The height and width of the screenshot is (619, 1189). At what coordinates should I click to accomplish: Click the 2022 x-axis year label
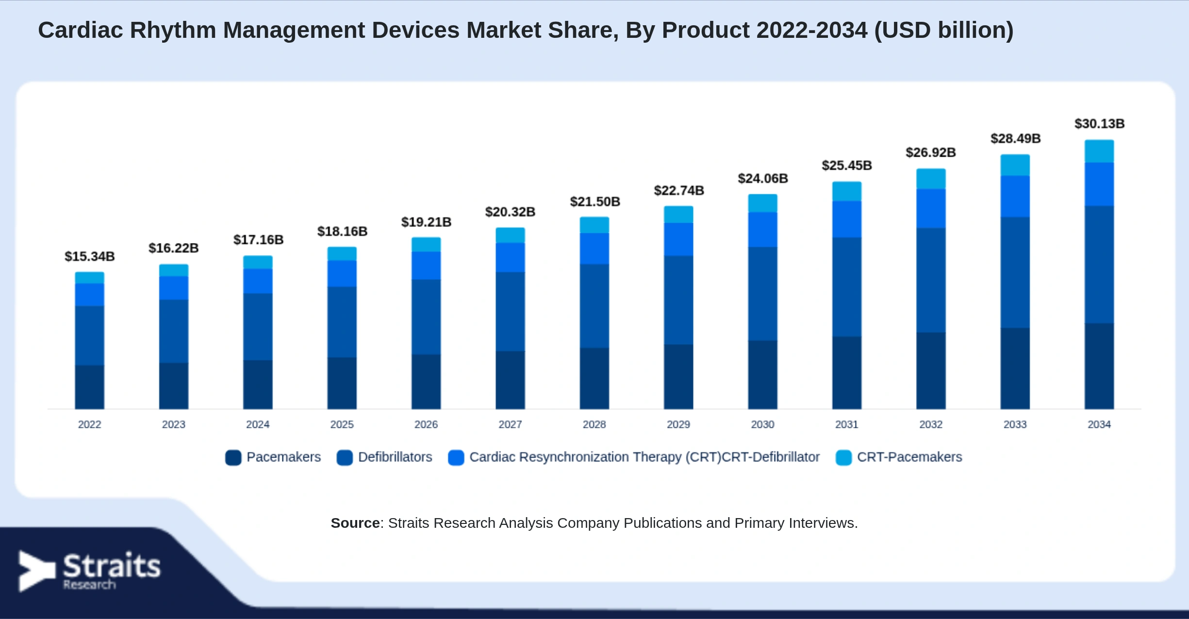point(90,424)
